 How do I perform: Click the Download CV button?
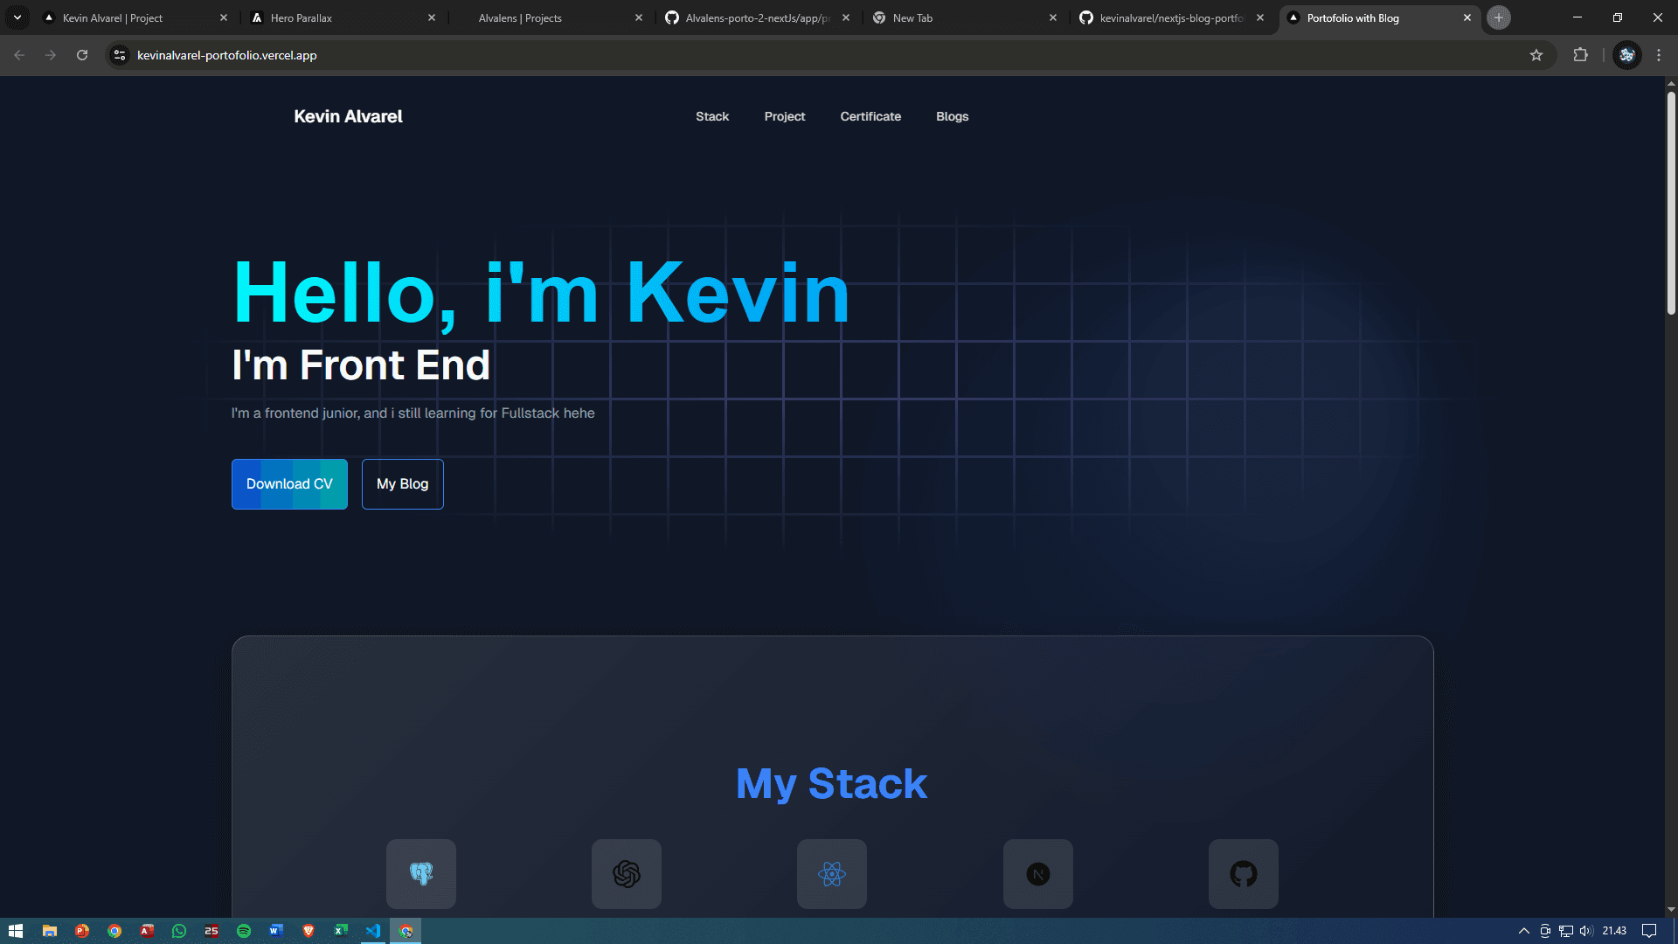point(288,483)
